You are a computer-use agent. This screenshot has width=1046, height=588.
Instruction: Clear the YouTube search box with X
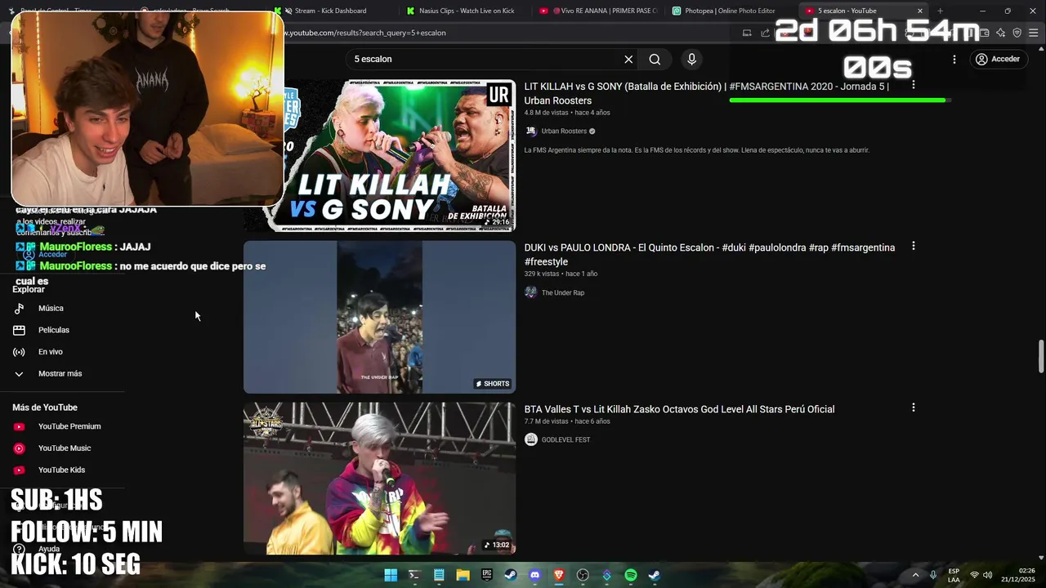pos(628,60)
